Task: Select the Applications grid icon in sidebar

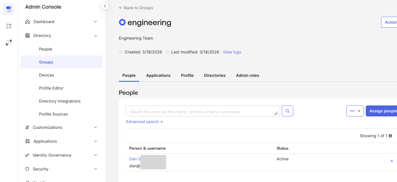Action: click(27, 141)
